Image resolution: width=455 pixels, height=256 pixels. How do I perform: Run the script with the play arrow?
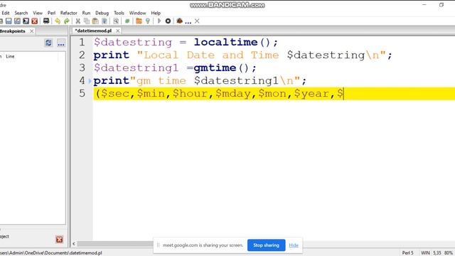[x=159, y=21]
